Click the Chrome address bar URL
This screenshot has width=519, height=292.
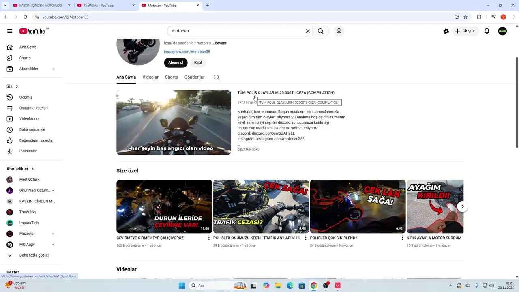(65, 17)
